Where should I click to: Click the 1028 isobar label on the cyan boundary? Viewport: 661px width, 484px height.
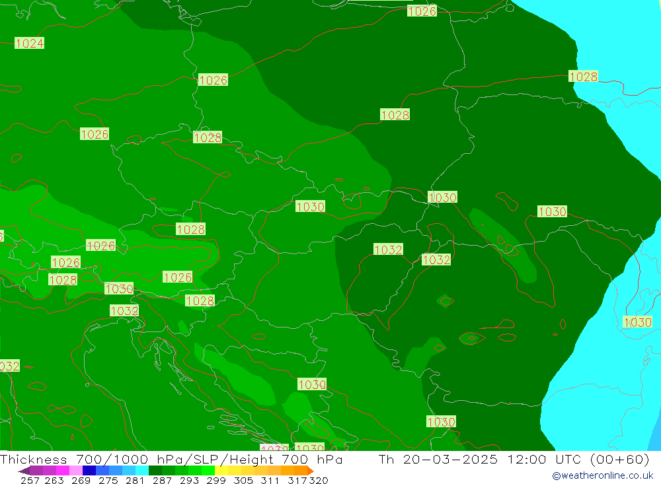[x=584, y=76]
